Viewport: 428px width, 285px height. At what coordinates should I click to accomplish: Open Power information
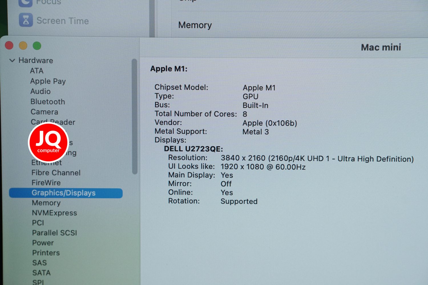coord(43,243)
